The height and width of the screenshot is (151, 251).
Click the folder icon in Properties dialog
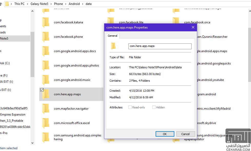click(113, 46)
